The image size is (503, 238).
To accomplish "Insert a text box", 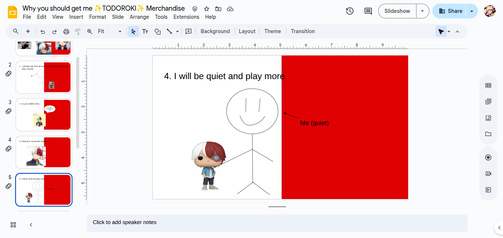I will coord(145,31).
